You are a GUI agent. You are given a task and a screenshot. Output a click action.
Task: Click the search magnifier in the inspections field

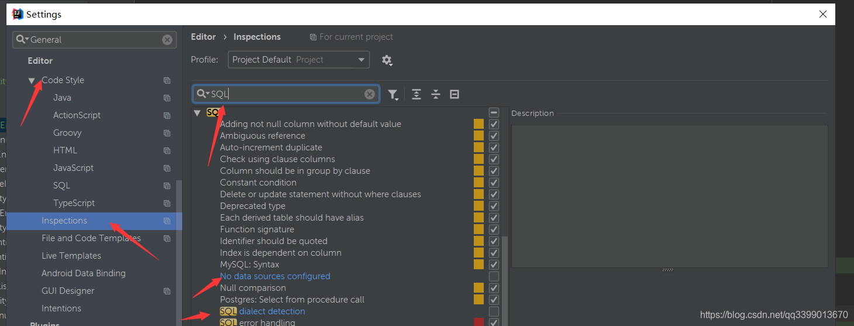(201, 94)
